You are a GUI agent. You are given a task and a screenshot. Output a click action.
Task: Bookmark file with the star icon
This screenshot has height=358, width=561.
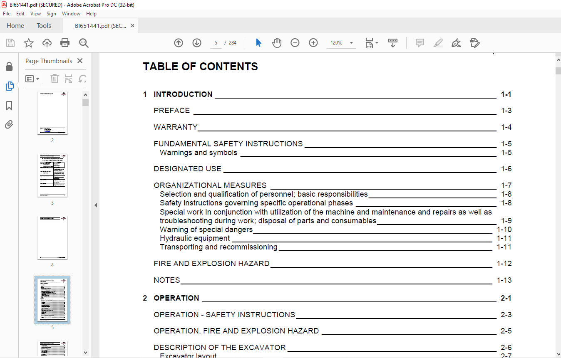coord(28,43)
